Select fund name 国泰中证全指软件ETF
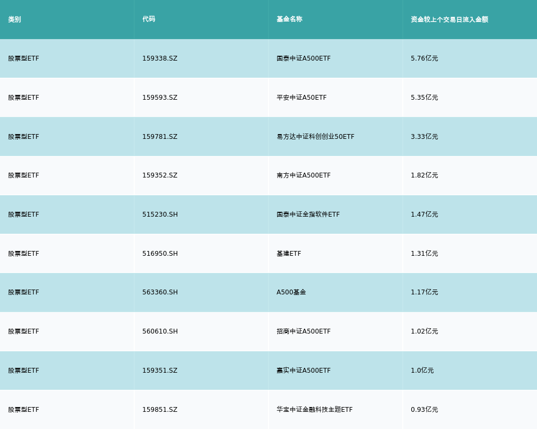The width and height of the screenshot is (537, 429). point(308,214)
